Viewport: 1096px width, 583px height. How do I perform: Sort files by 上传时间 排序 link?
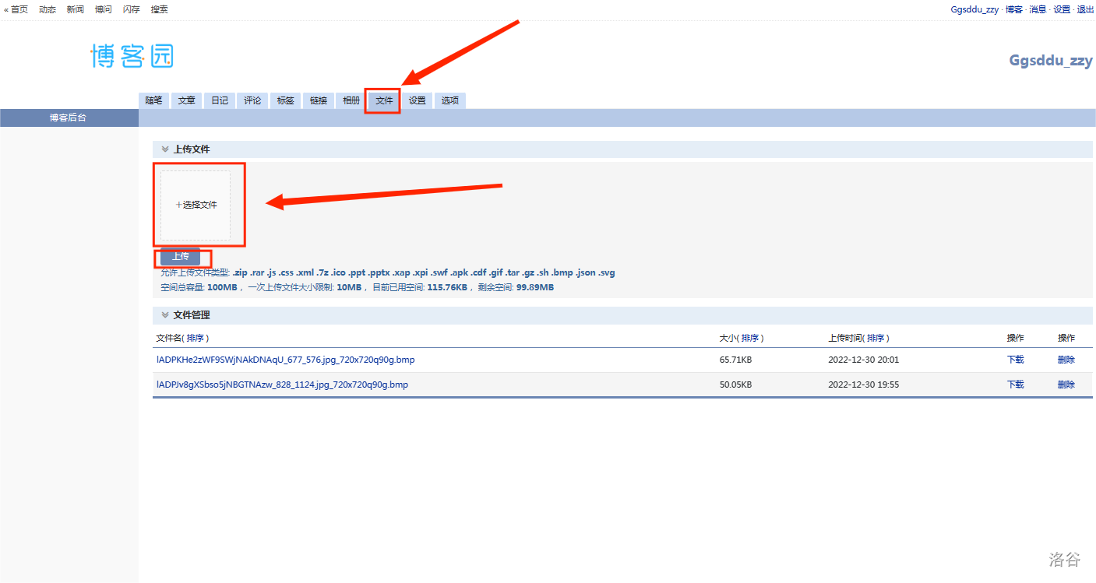coord(876,338)
